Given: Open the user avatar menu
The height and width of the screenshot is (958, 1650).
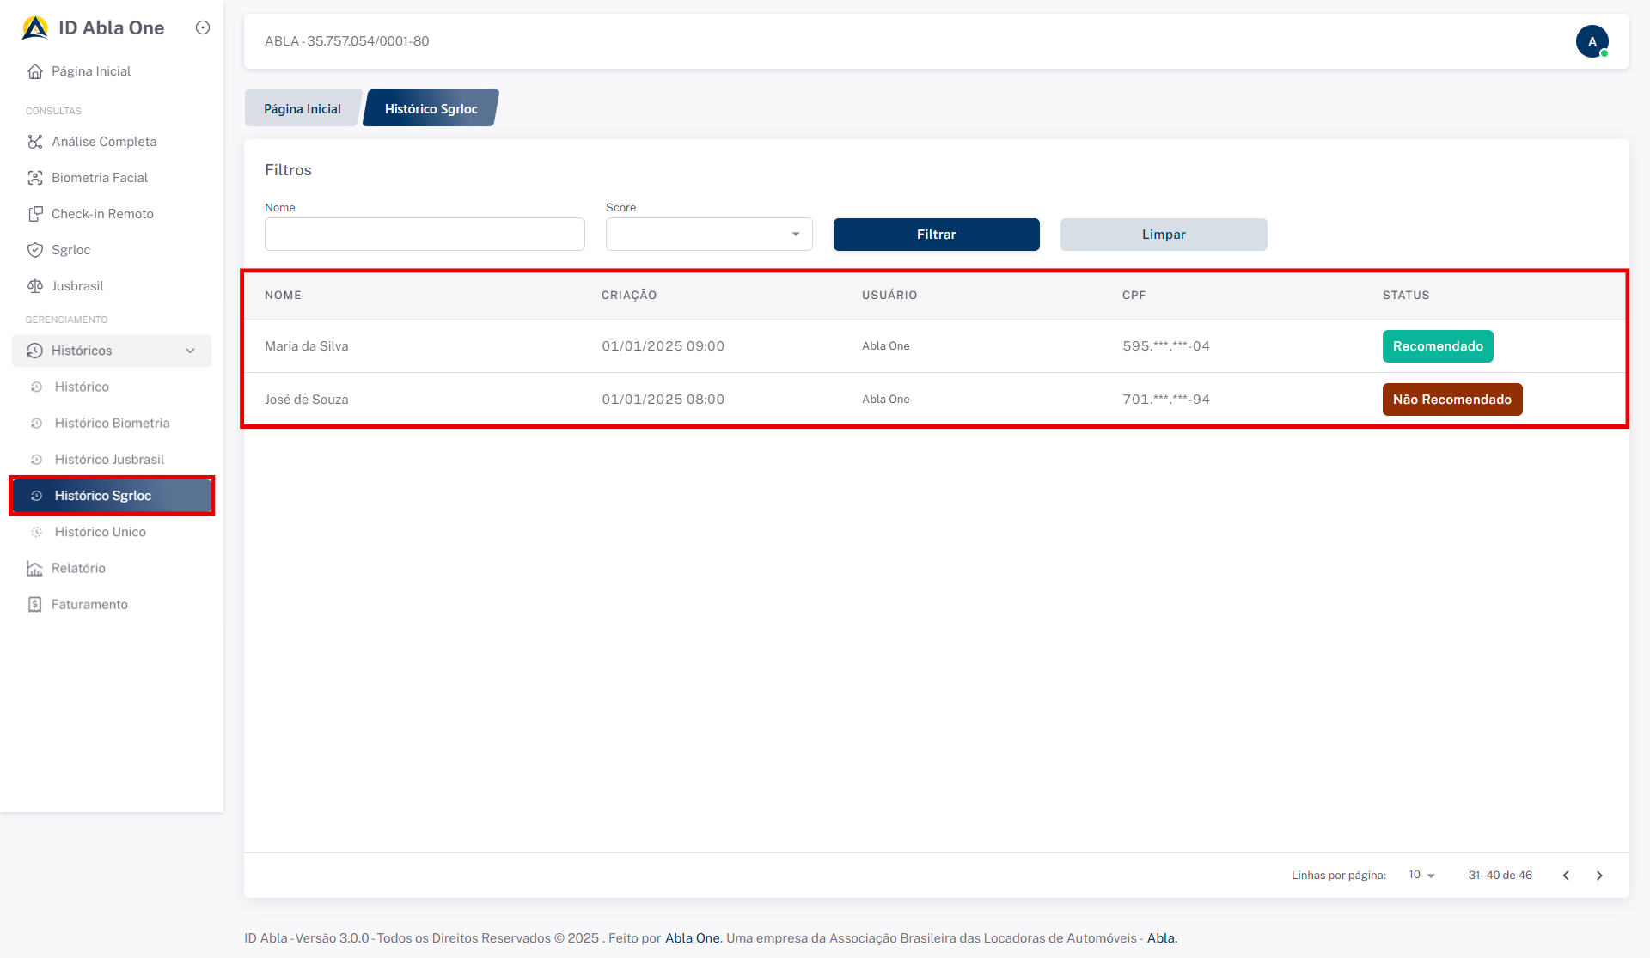Looking at the screenshot, I should [x=1592, y=41].
